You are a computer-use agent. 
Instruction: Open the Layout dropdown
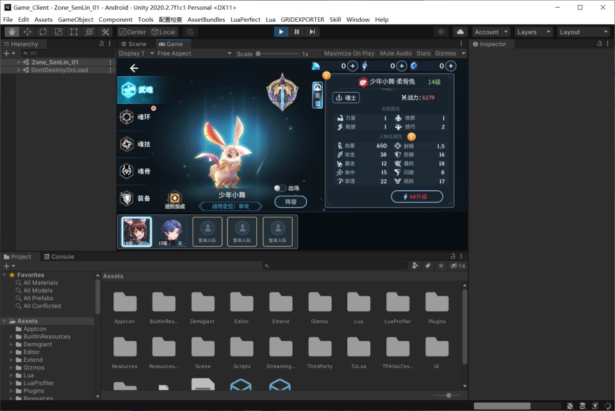point(584,31)
